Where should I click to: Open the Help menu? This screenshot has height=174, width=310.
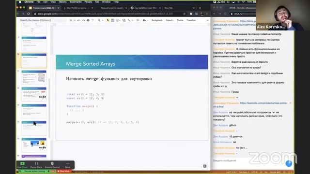(x=116, y=2)
